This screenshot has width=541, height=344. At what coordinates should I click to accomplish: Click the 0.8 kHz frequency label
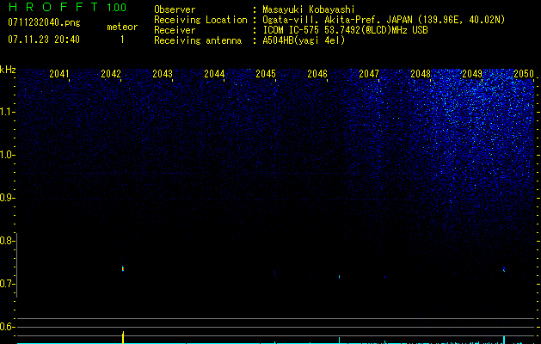click(7, 241)
